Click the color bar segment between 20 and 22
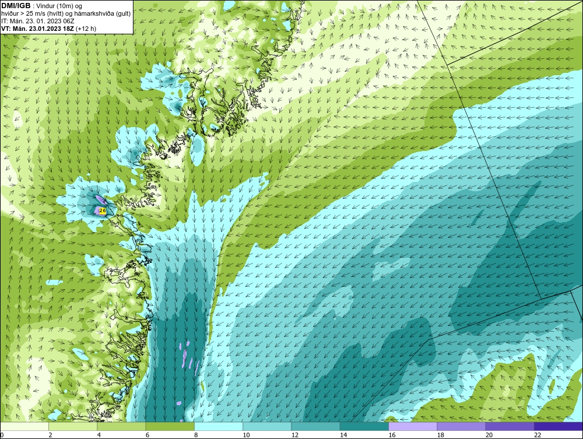583x439 pixels. pos(510,426)
